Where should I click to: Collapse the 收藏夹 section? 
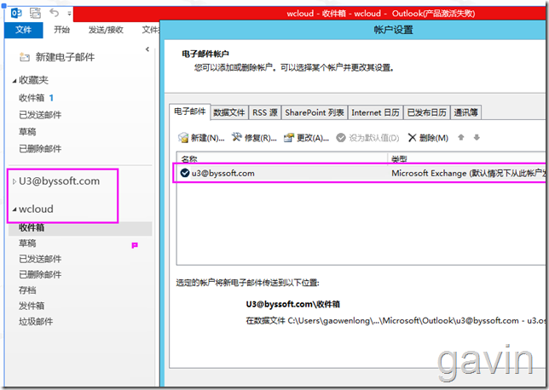coord(14,81)
